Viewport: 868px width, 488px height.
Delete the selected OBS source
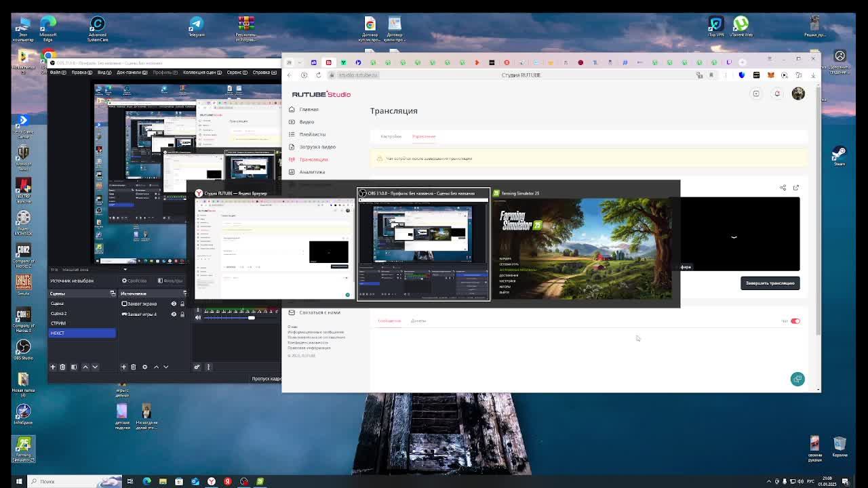tap(134, 367)
